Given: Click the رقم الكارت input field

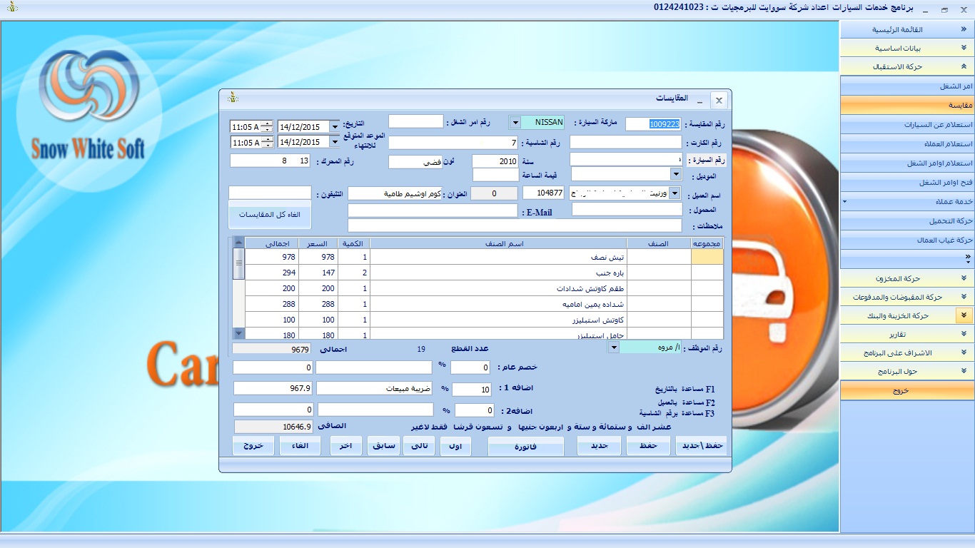Looking at the screenshot, I should pyautogui.click(x=625, y=143).
